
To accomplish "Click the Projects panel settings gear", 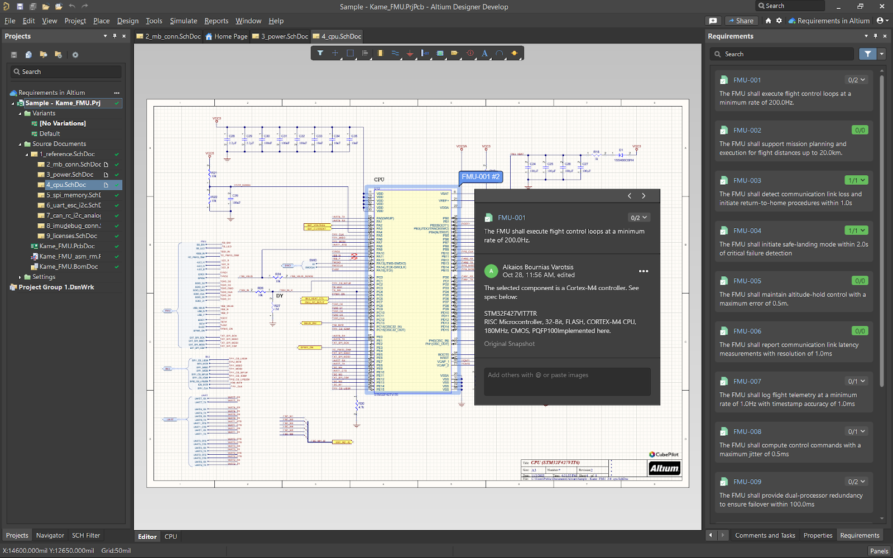I will (75, 55).
